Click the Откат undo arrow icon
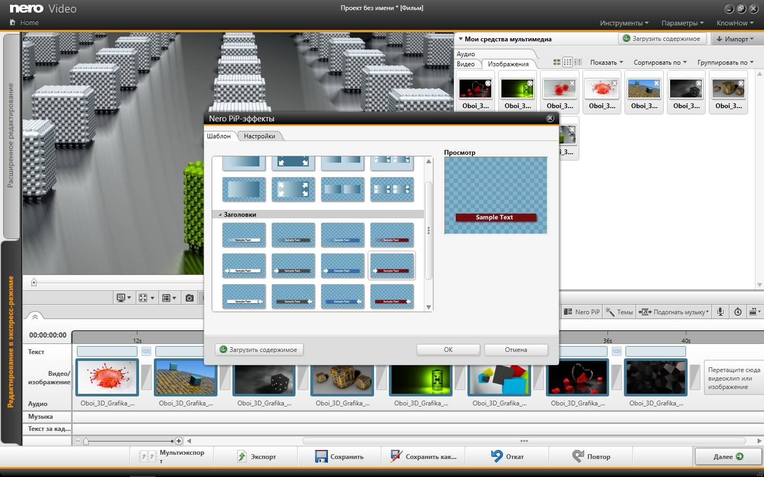This screenshot has width=764, height=477. tap(497, 456)
